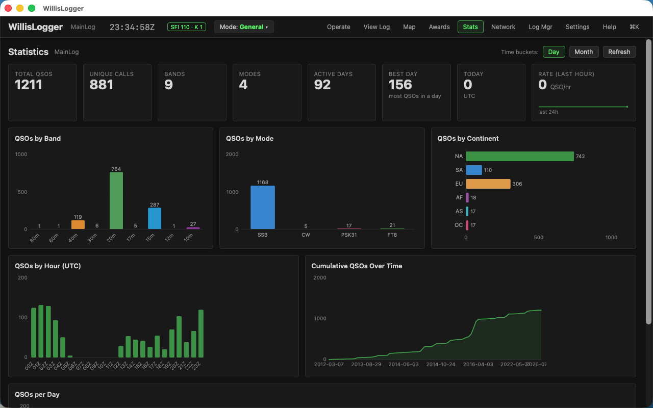Click the EU continent bar
Screen dimensions: 653x408
[488, 184]
